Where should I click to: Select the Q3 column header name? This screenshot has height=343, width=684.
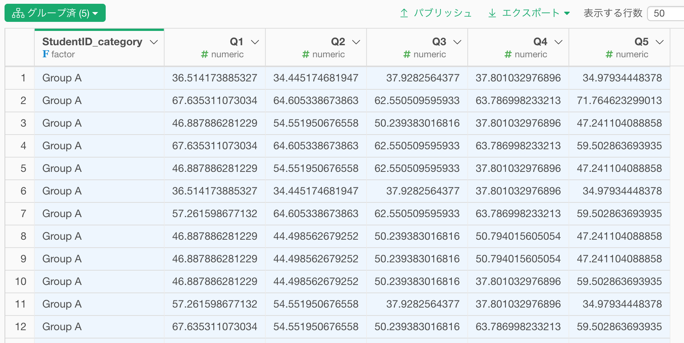coord(439,41)
